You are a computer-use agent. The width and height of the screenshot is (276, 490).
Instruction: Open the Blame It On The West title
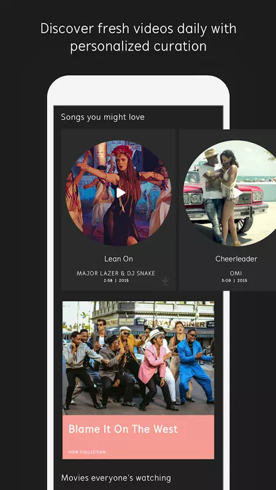pos(123,429)
